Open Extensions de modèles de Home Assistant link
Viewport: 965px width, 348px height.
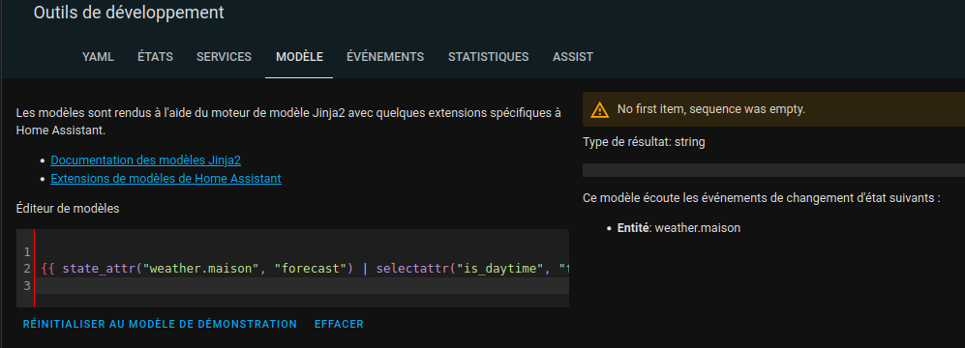pos(166,178)
